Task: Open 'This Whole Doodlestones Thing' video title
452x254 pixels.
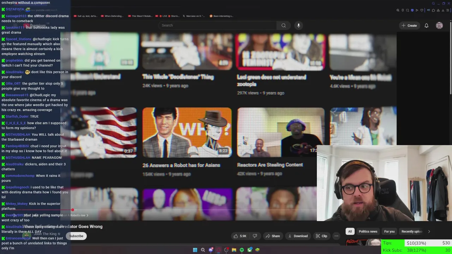Action: pyautogui.click(x=178, y=77)
